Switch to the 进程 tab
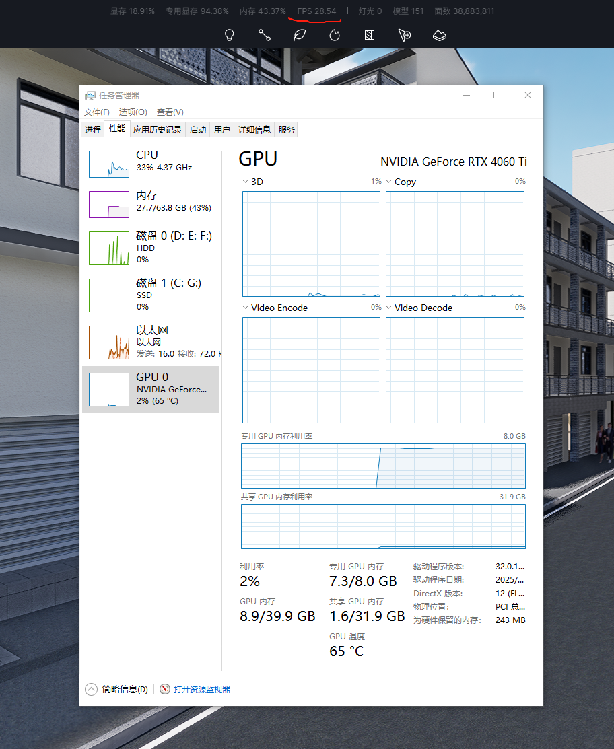This screenshot has height=749, width=614. (x=93, y=130)
